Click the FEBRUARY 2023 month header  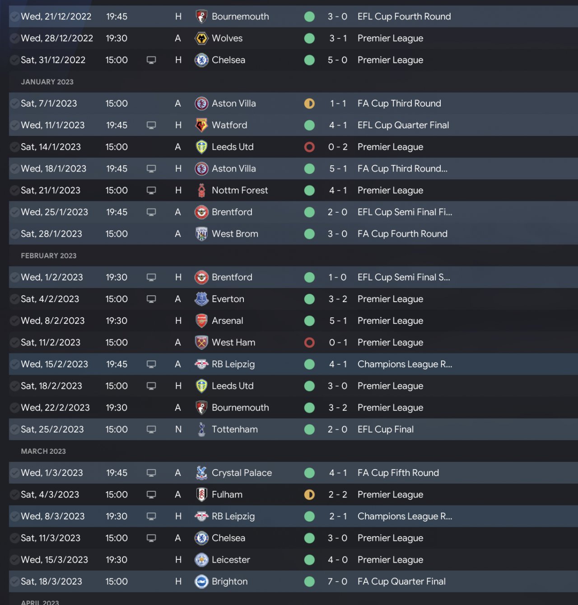point(49,256)
